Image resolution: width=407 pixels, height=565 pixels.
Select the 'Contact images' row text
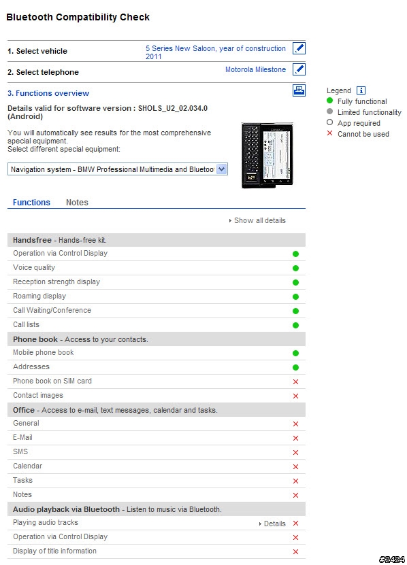[38, 395]
